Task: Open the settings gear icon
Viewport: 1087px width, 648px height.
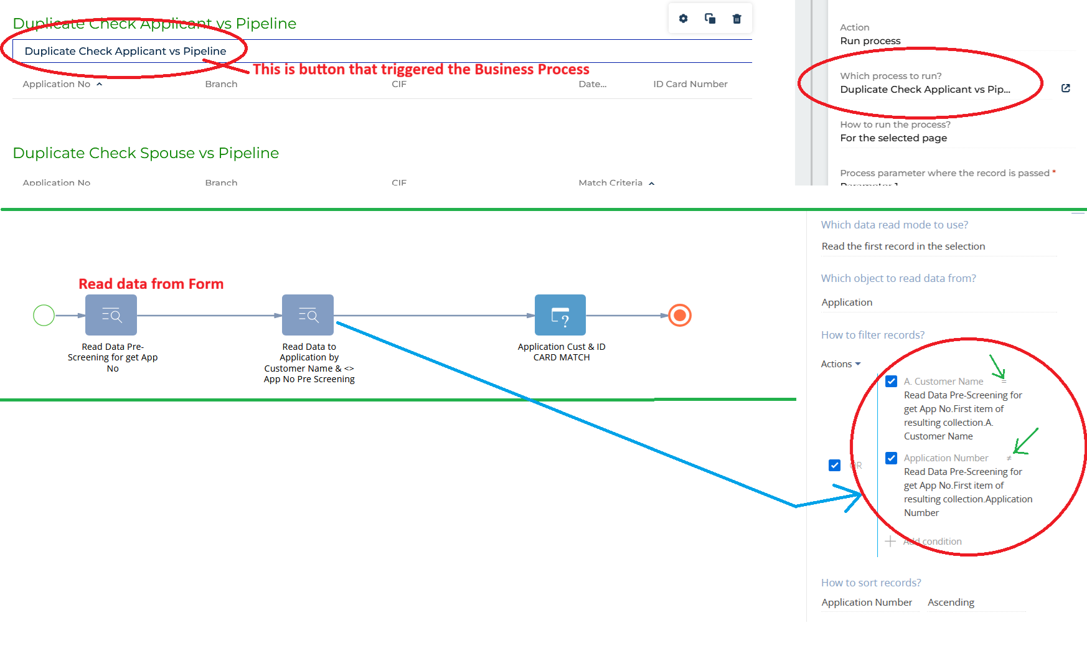Action: point(683,19)
